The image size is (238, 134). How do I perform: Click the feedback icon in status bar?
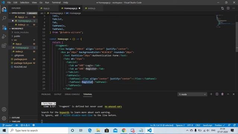229,125
